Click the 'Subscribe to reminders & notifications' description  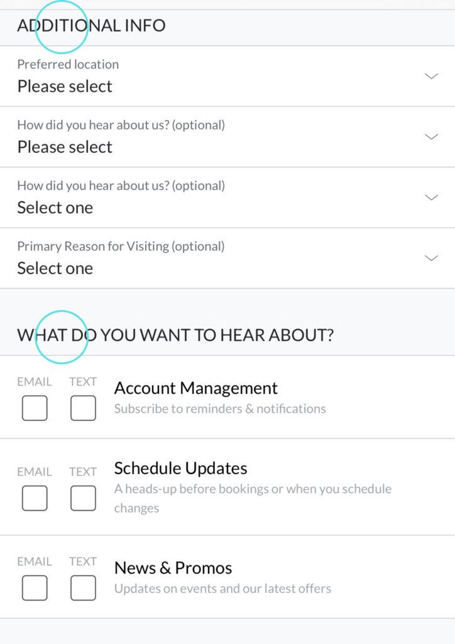click(220, 409)
